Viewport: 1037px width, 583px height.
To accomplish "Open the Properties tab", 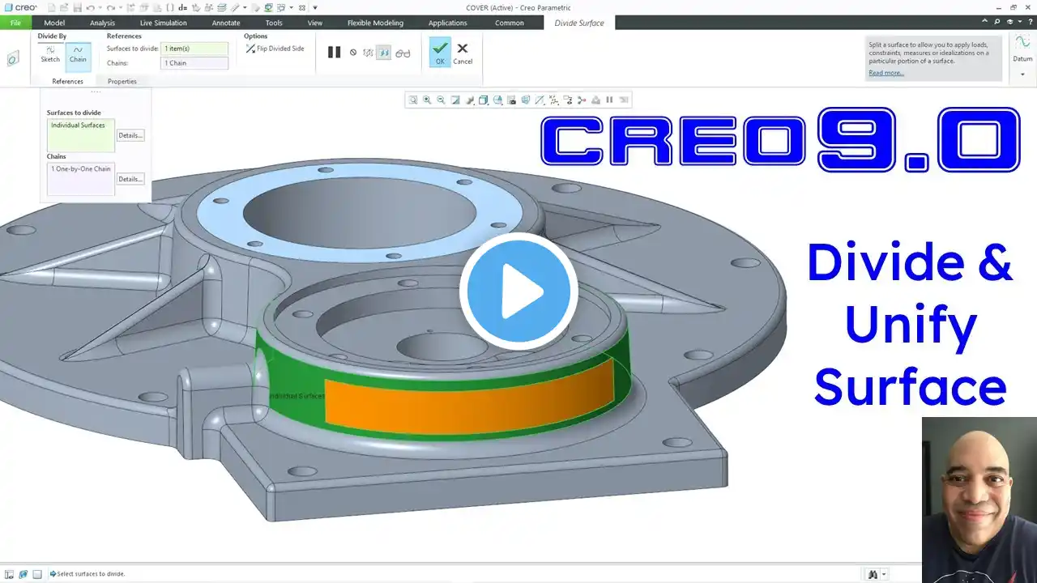I will coord(122,81).
